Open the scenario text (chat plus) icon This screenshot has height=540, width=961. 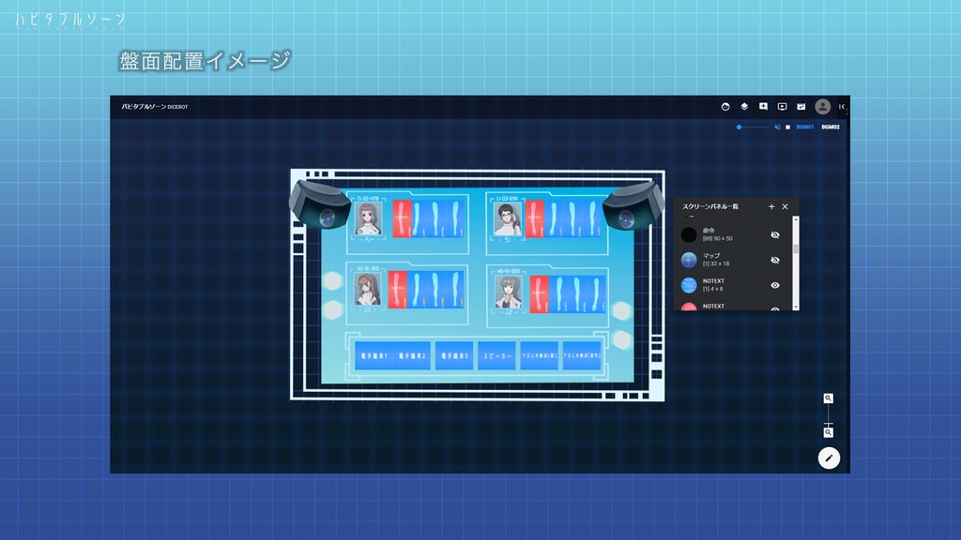pyautogui.click(x=763, y=107)
